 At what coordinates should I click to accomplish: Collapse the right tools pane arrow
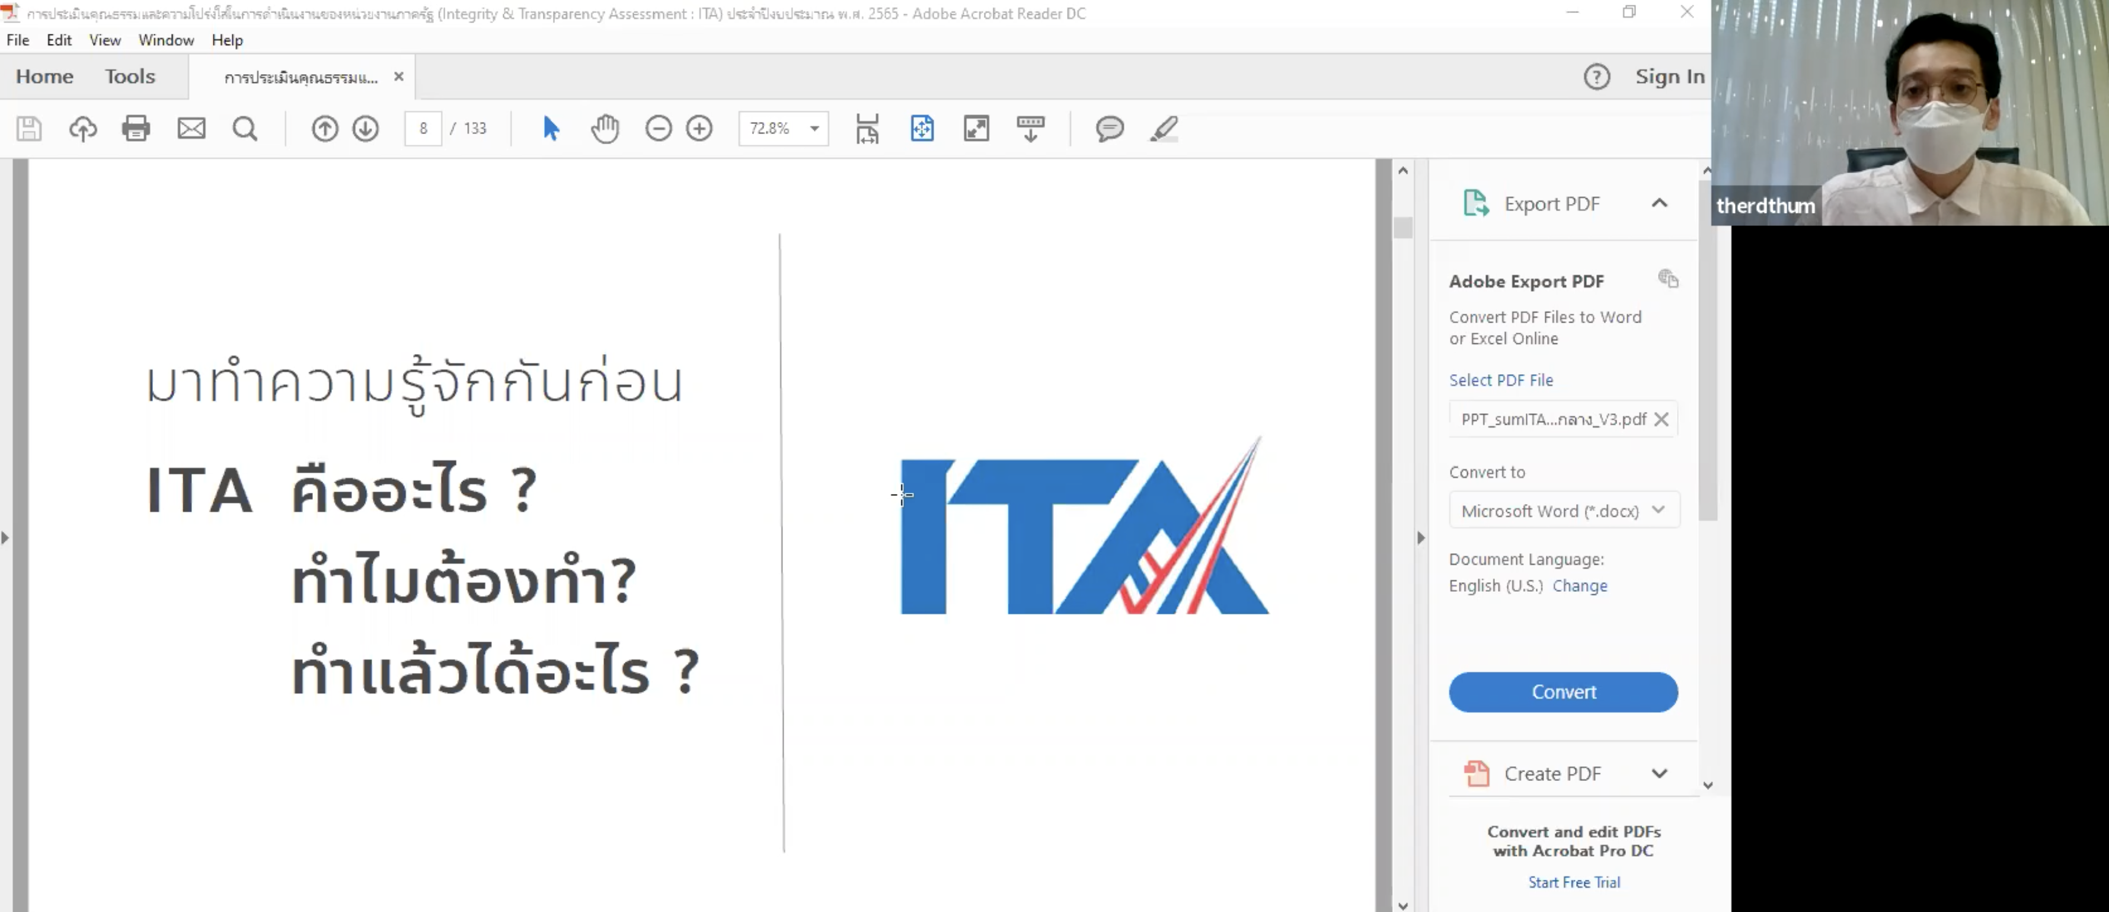click(x=1420, y=538)
